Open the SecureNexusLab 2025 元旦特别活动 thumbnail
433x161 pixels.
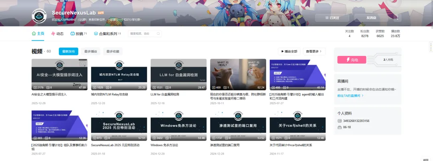[119, 125]
